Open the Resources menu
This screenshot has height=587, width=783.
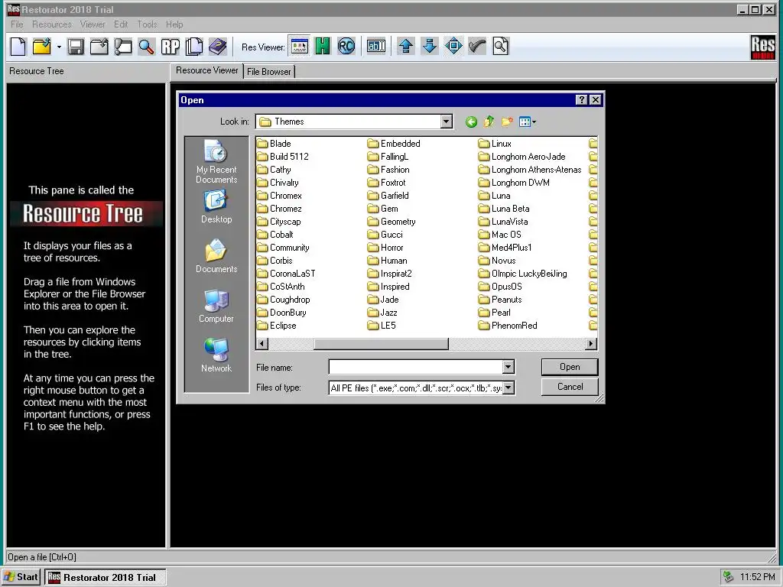52,24
